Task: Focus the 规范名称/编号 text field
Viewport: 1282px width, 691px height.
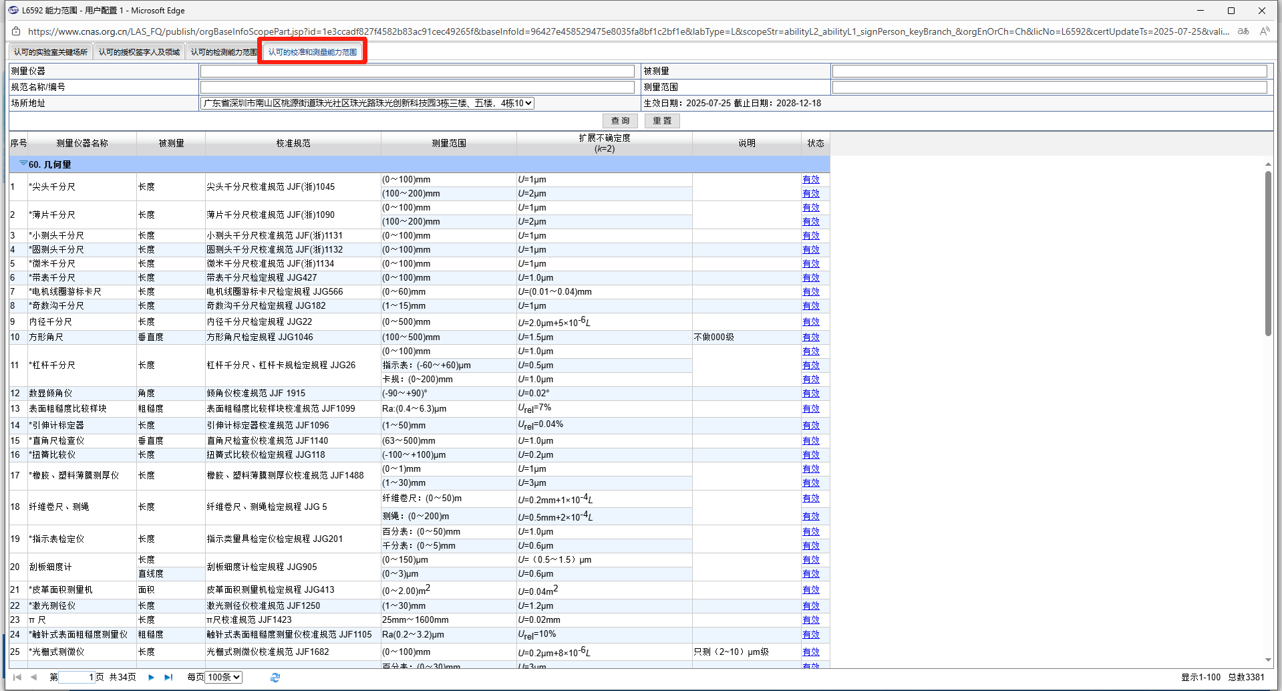Action: click(417, 87)
